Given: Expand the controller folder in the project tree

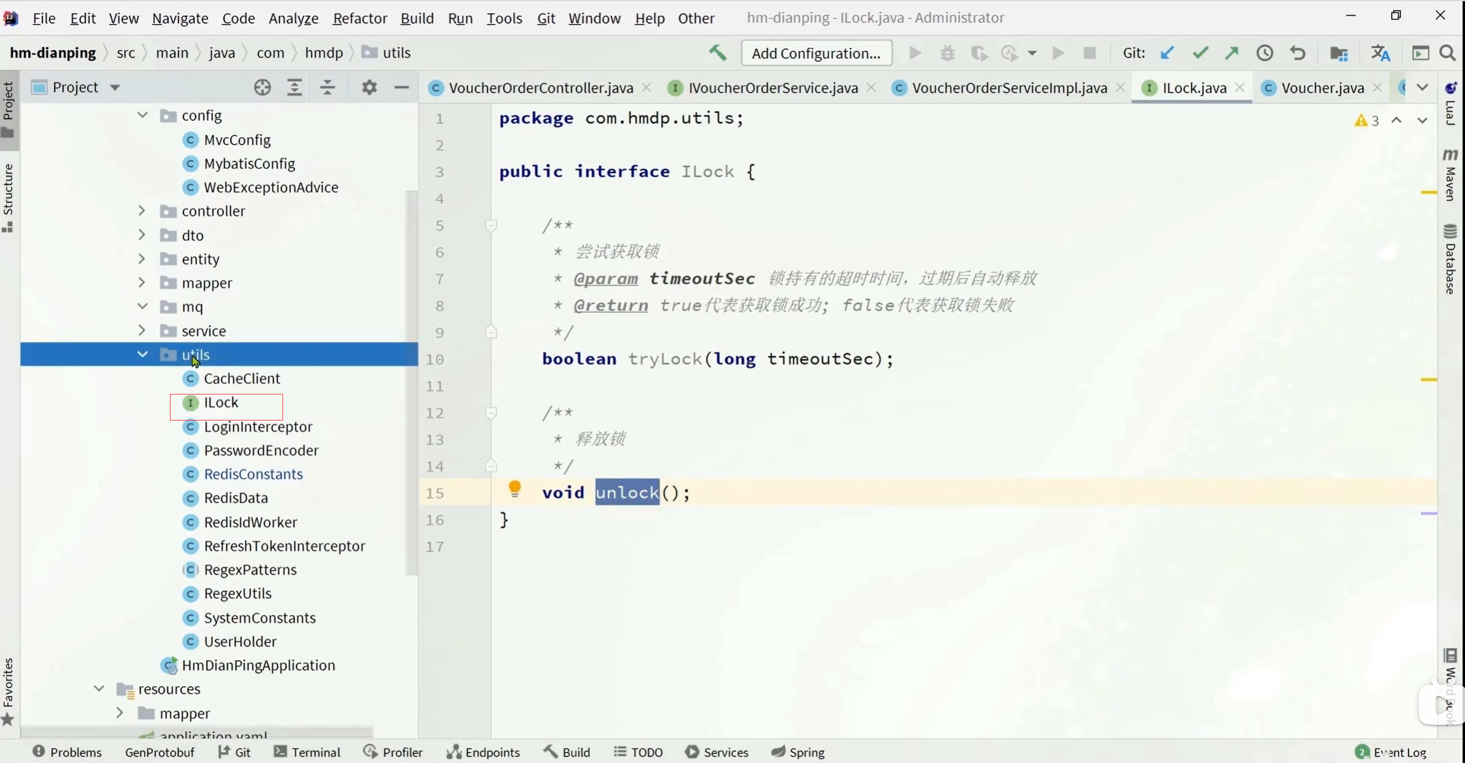Looking at the screenshot, I should (142, 211).
